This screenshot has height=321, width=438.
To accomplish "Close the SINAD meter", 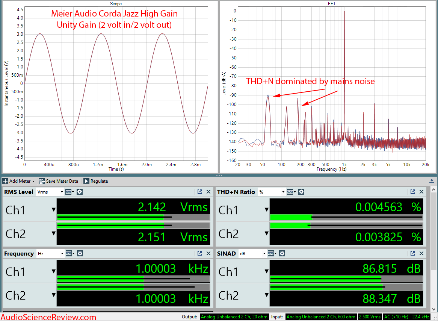I will point(421,253).
